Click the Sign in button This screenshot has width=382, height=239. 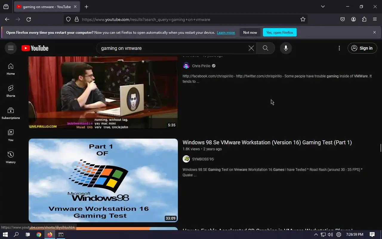coord(362,48)
